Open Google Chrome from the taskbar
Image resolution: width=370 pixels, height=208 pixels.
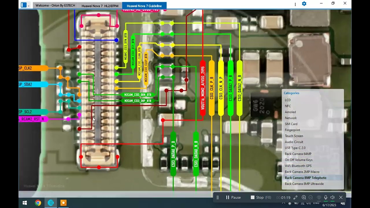click(38, 203)
